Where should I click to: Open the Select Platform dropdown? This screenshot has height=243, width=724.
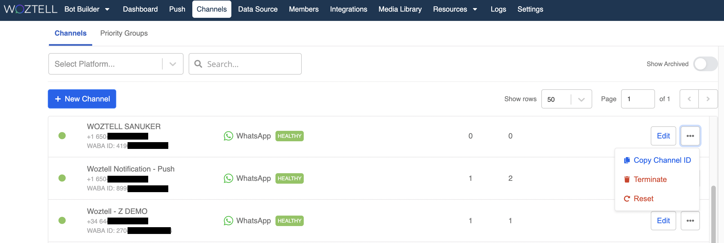point(116,64)
